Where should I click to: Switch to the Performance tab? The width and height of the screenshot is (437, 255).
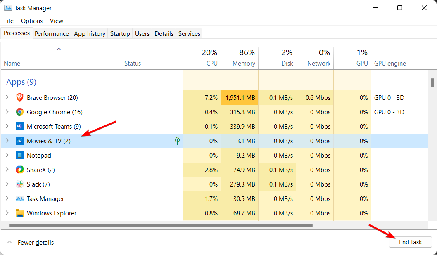coord(52,34)
